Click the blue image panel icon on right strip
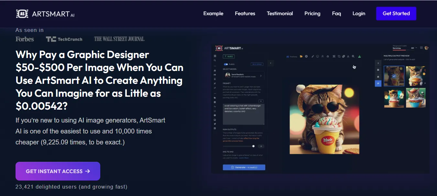Image resolution: width=437 pixels, height=196 pixels. coord(378,83)
